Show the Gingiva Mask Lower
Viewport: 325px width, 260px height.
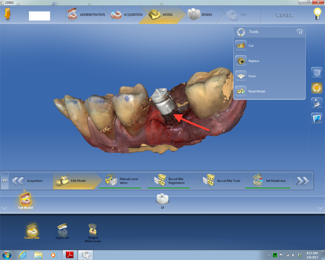pyautogui.click(x=92, y=233)
